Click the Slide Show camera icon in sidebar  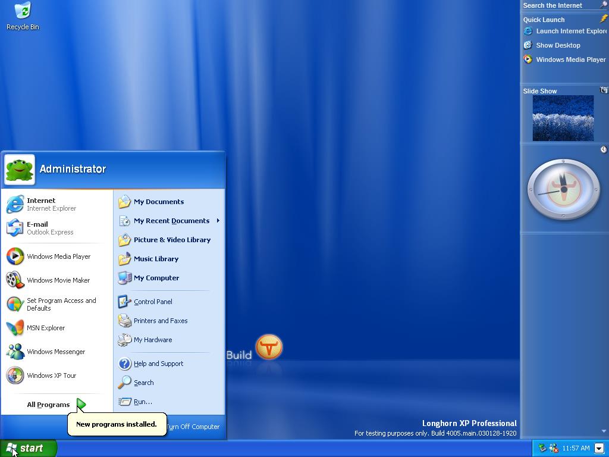[604, 90]
